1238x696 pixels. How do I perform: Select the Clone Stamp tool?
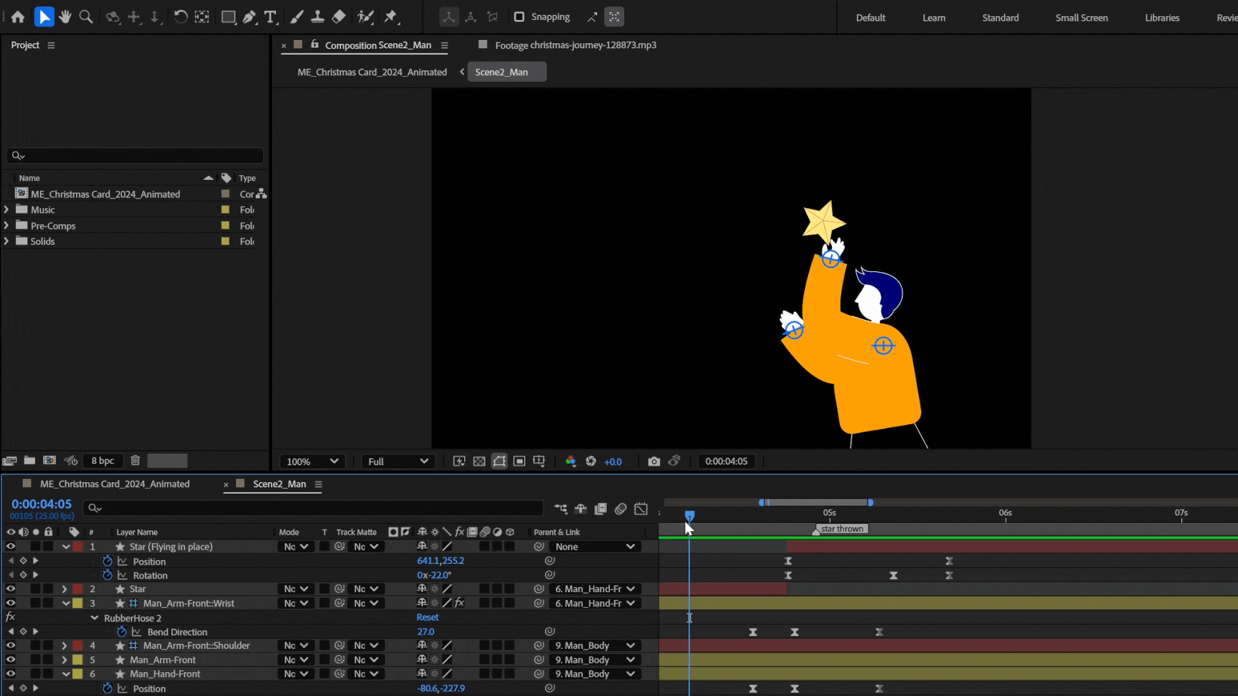[317, 17]
